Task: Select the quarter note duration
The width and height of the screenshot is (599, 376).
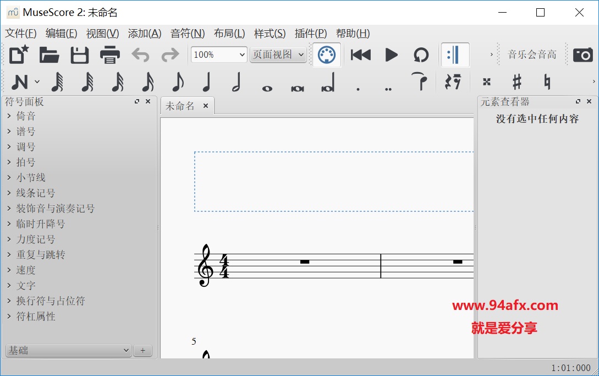Action: (x=207, y=81)
